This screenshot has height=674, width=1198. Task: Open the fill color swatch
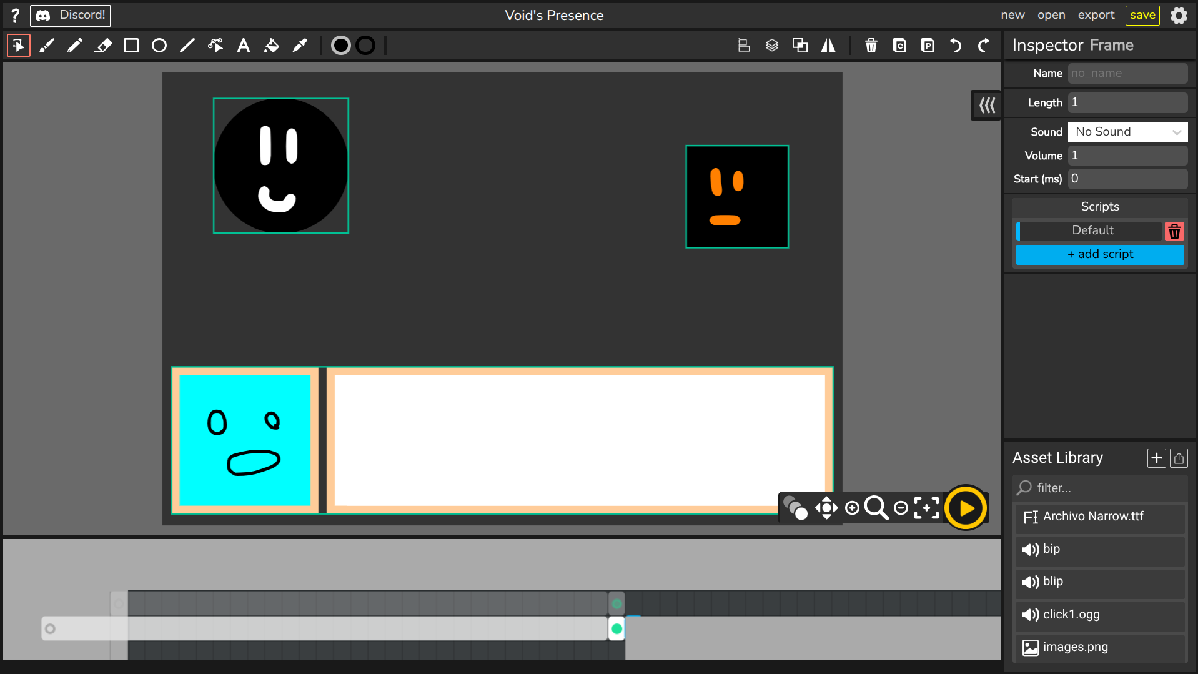[341, 46]
